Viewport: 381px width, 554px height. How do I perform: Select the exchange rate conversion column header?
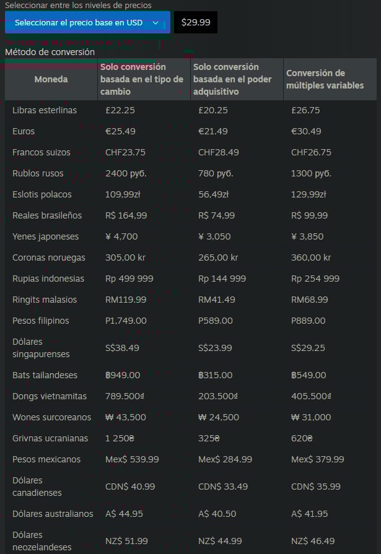pos(142,79)
